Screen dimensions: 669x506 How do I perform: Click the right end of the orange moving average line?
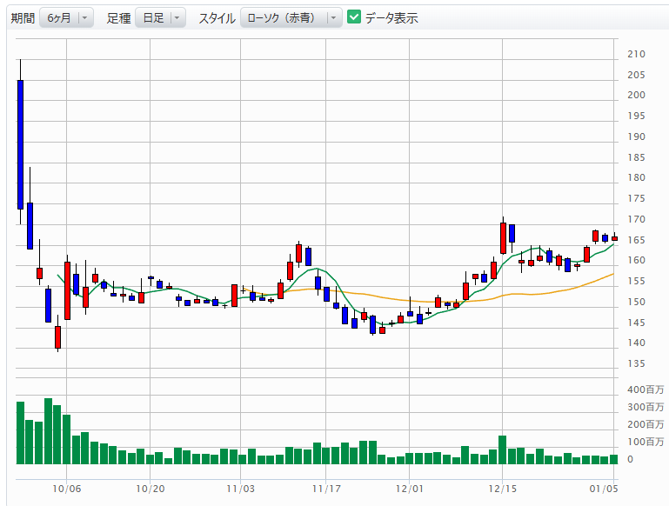[613, 274]
